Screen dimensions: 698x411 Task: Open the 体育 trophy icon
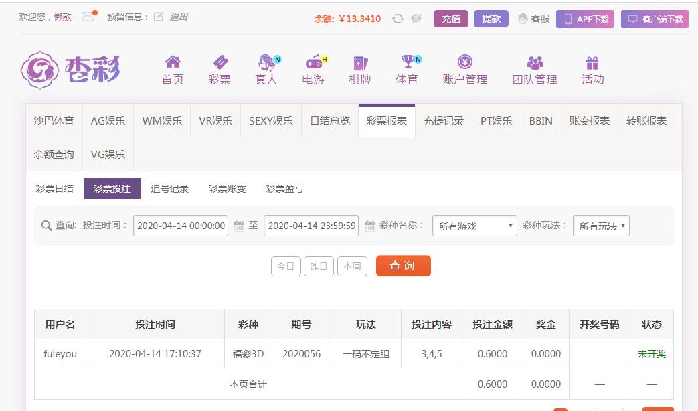407,62
